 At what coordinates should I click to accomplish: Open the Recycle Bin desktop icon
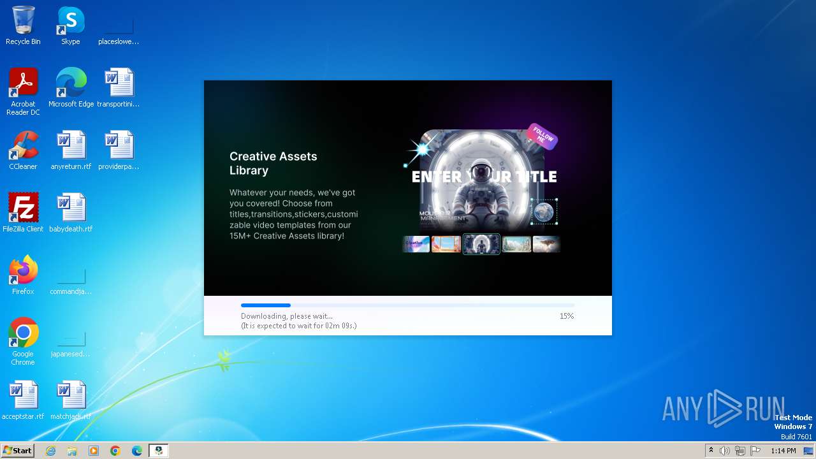pyautogui.click(x=23, y=25)
